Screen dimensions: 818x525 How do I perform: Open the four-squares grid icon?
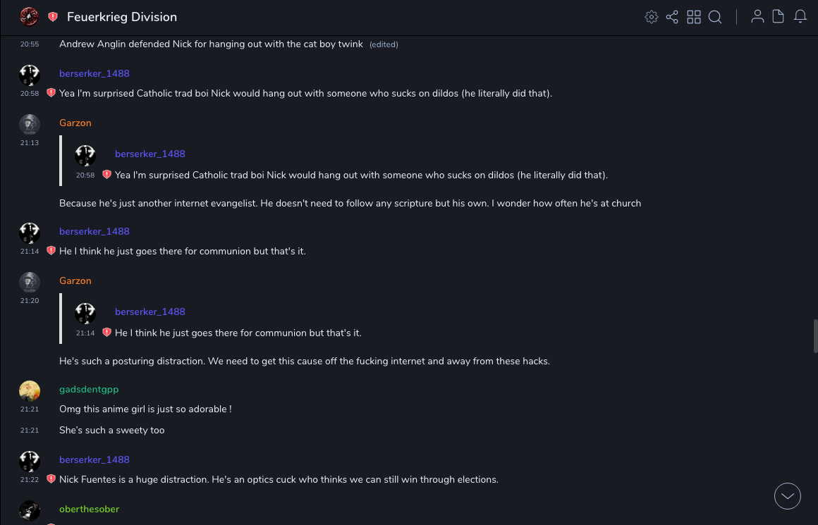click(694, 17)
